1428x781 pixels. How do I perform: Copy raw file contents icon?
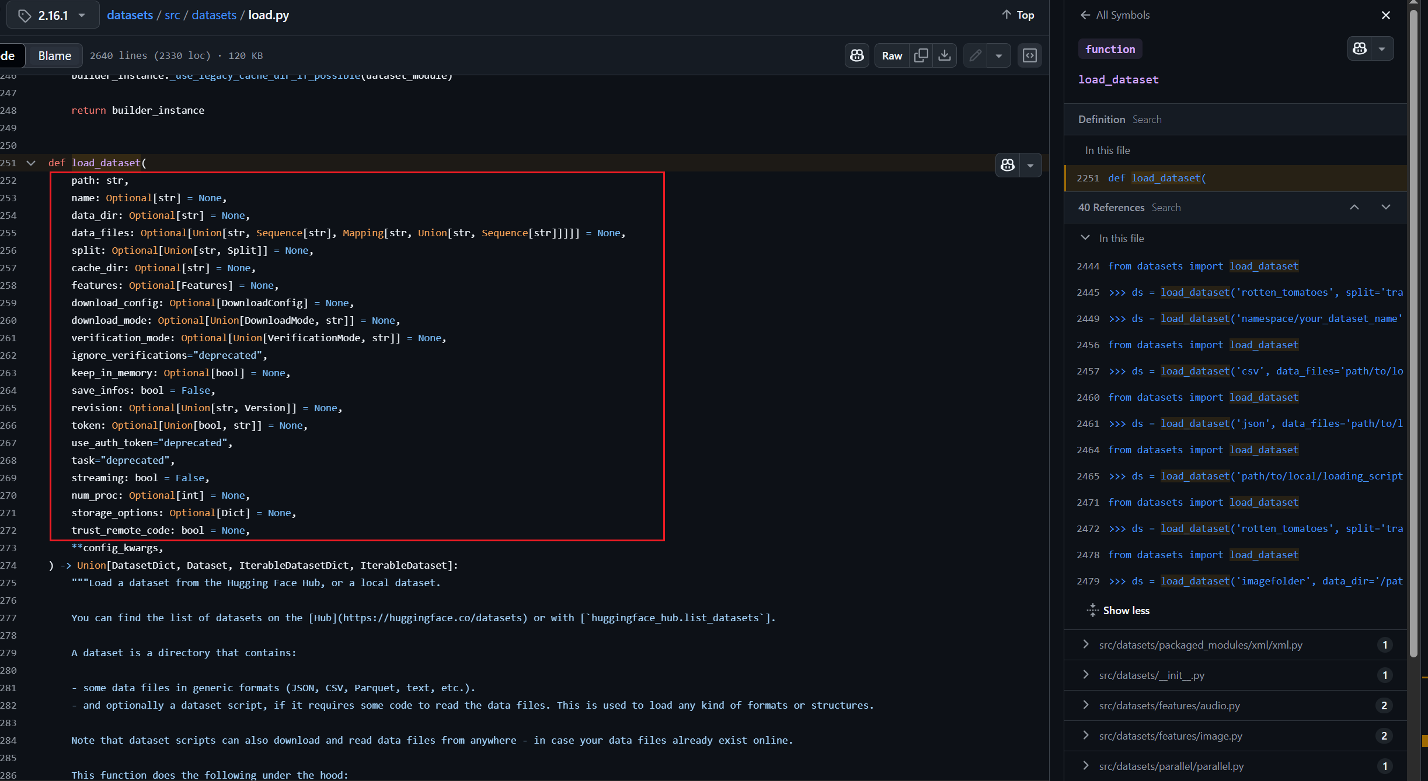pyautogui.click(x=921, y=55)
